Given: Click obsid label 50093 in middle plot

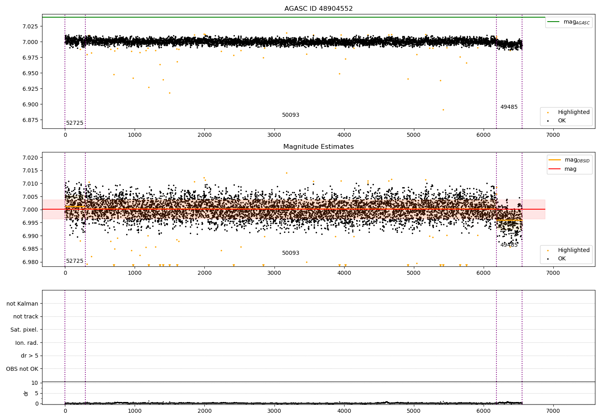Looking at the screenshot, I should coord(290,253).
